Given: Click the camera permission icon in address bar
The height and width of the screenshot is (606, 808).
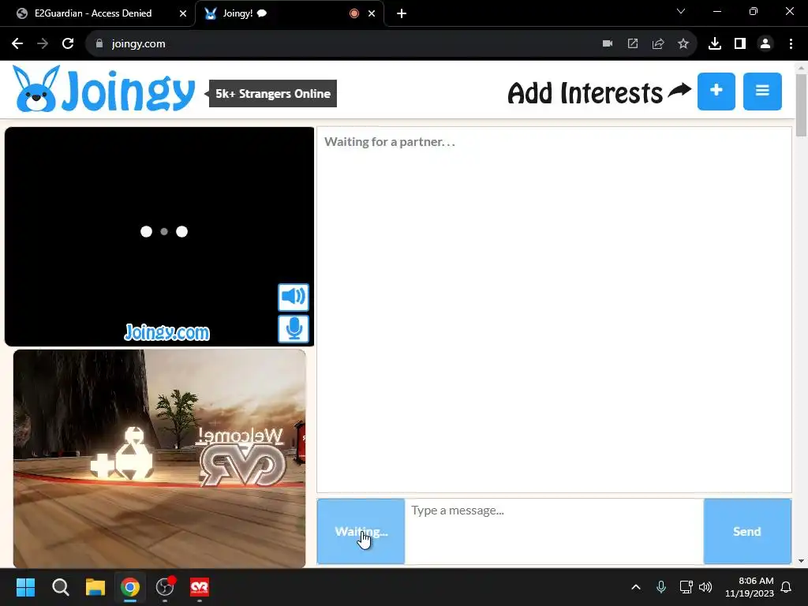Looking at the screenshot, I should [x=608, y=44].
